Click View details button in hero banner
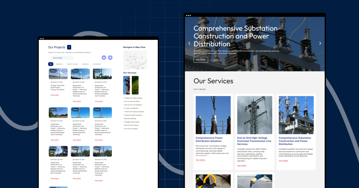 point(201,60)
